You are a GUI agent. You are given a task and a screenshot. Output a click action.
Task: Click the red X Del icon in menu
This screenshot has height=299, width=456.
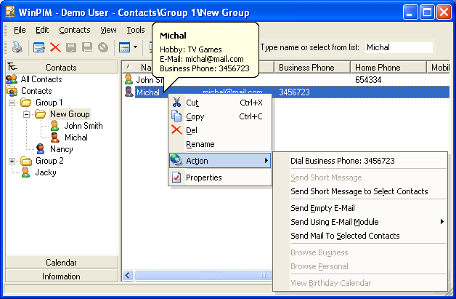(x=176, y=129)
